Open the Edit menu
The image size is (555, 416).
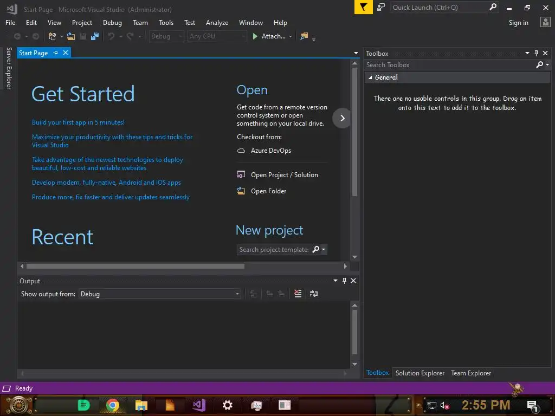click(x=31, y=23)
